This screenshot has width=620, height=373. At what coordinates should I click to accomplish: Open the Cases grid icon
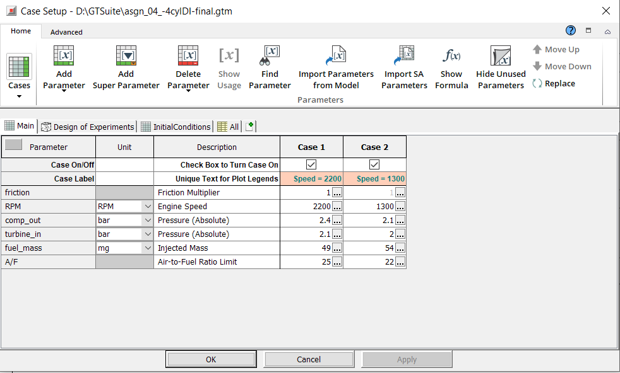(x=19, y=67)
